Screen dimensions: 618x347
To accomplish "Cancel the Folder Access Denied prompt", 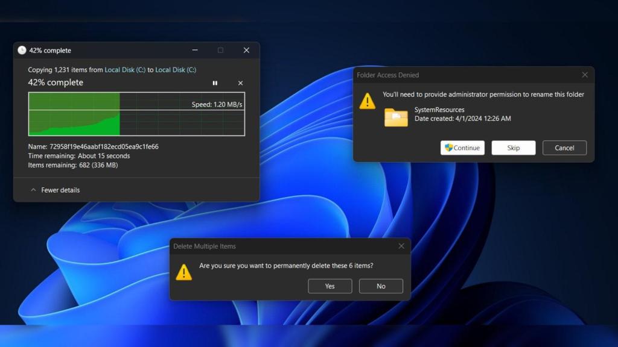I will click(x=564, y=148).
